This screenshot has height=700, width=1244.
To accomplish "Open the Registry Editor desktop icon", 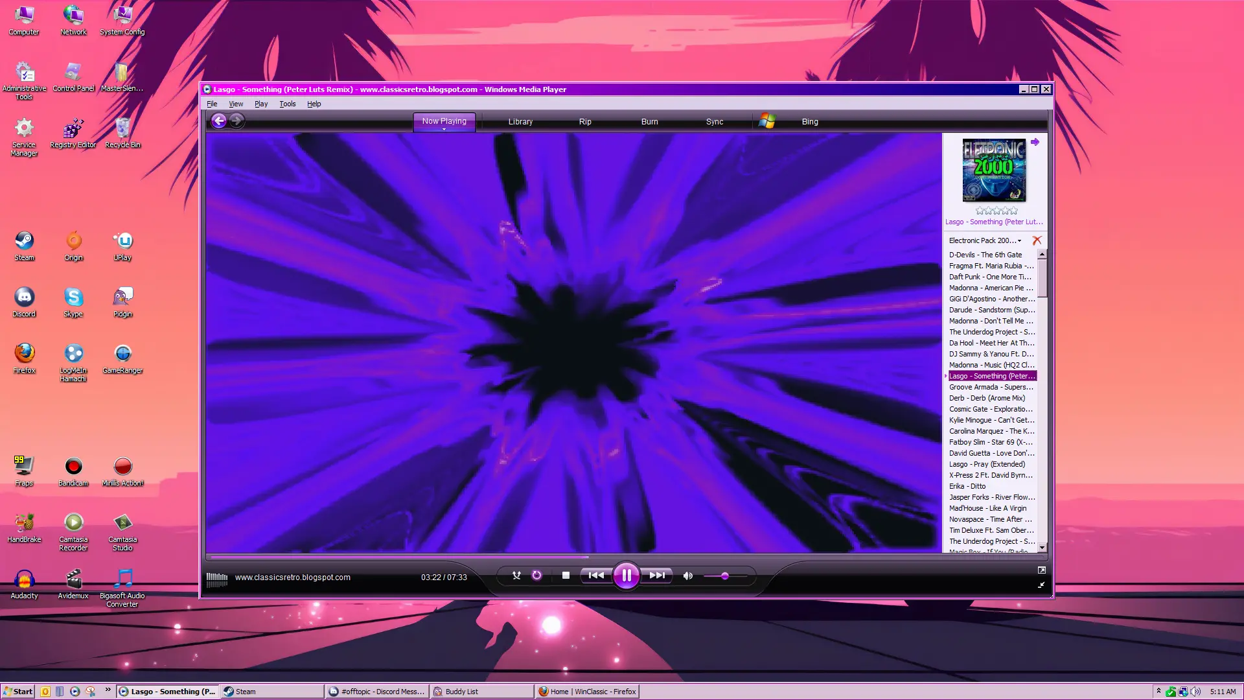I will point(73,133).
